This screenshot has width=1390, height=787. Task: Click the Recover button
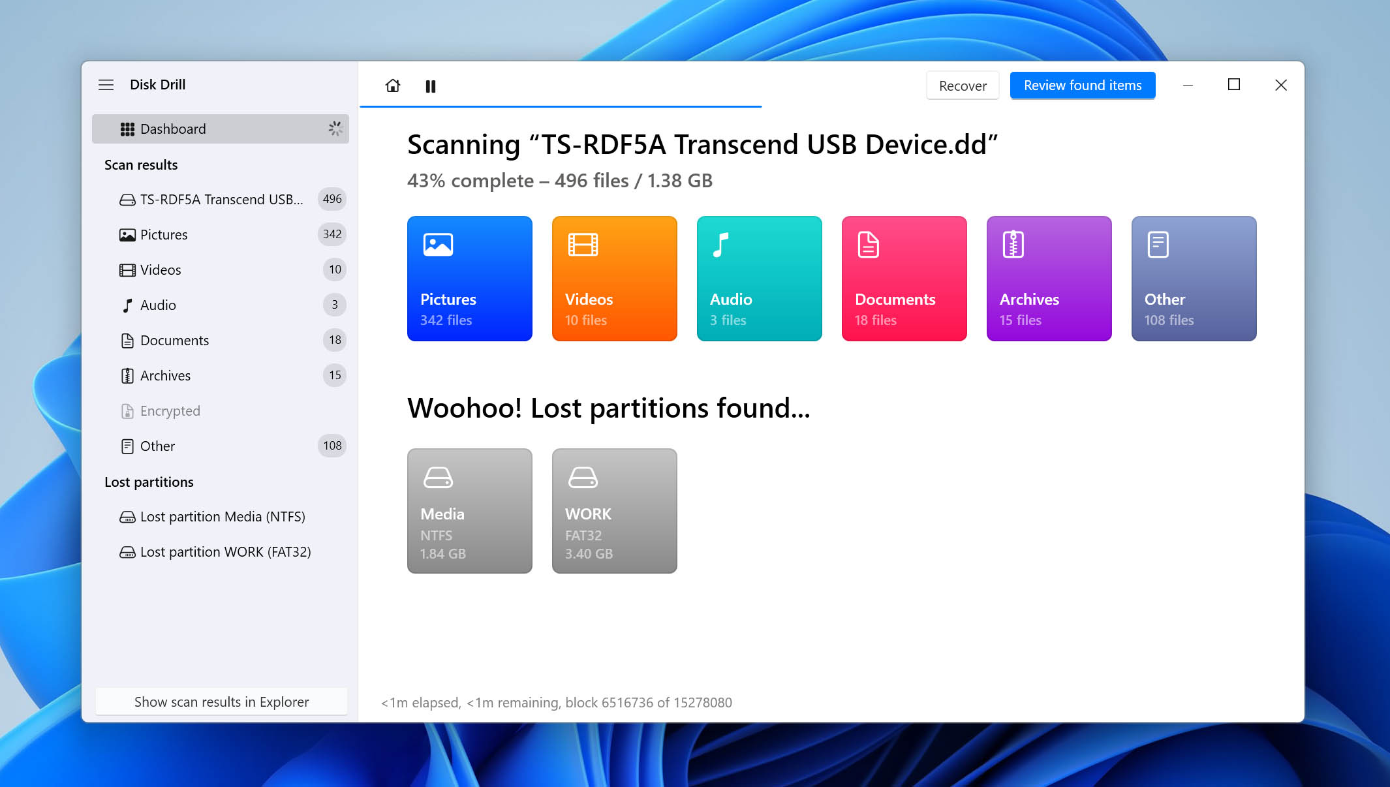tap(963, 85)
